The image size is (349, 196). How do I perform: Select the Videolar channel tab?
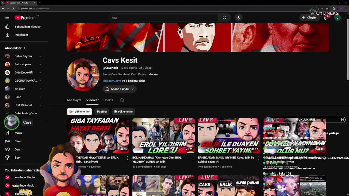pyautogui.click(x=92, y=100)
